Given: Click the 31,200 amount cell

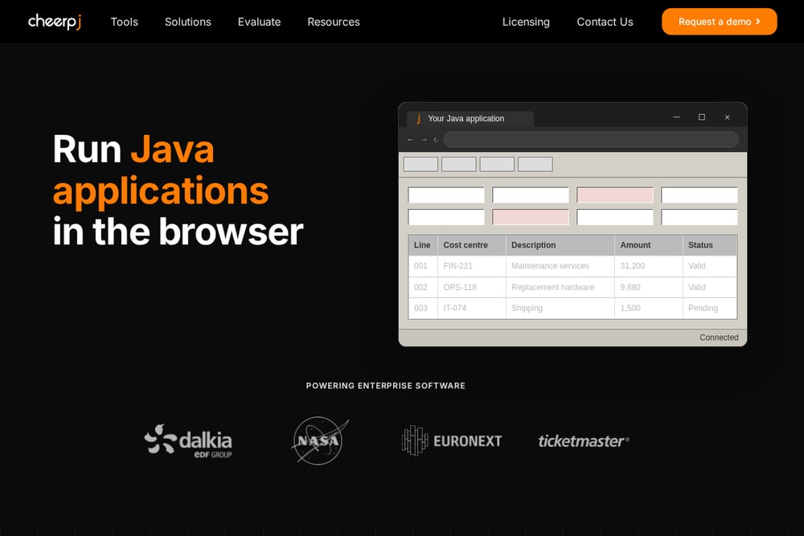Looking at the screenshot, I should (x=649, y=266).
